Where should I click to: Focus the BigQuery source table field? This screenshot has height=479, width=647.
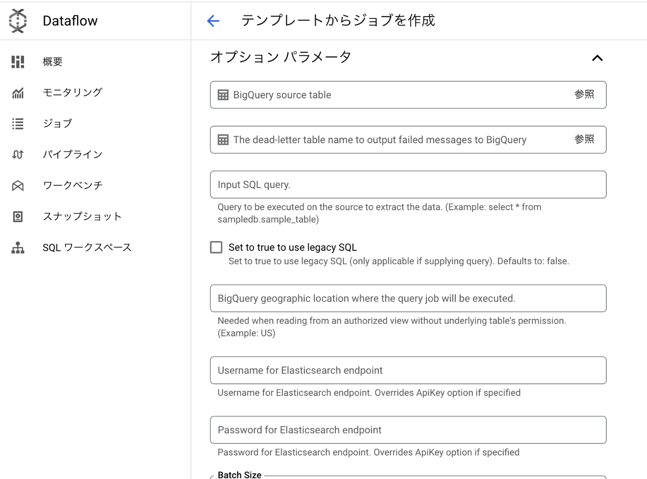pos(408,95)
